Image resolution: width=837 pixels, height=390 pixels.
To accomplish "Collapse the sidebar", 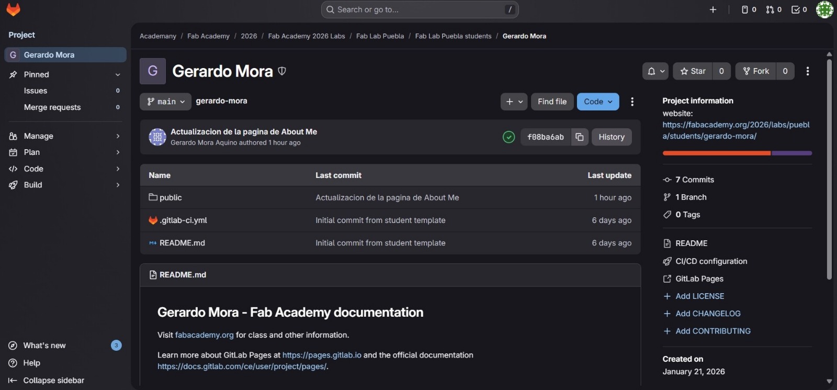I will click(65, 381).
